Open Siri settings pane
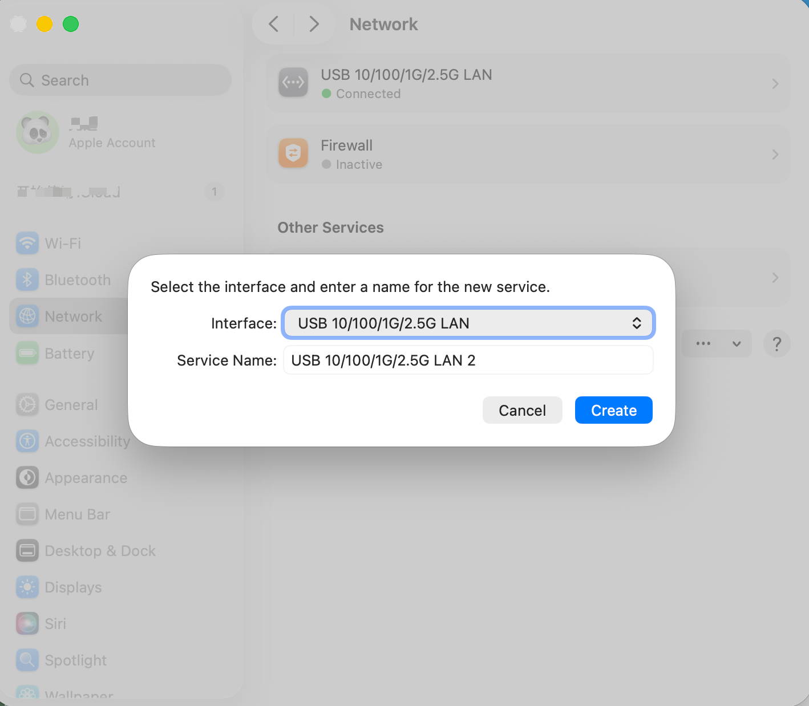The image size is (809, 706). (x=120, y=623)
